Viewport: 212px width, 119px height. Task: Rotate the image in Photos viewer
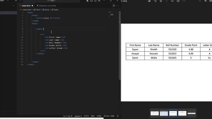155,1
